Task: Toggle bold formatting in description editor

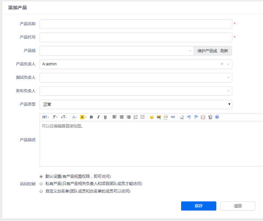Action: [x=91, y=117]
